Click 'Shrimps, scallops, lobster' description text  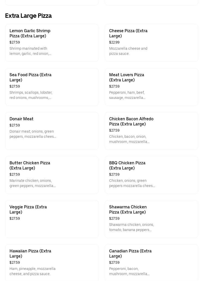[31, 95]
